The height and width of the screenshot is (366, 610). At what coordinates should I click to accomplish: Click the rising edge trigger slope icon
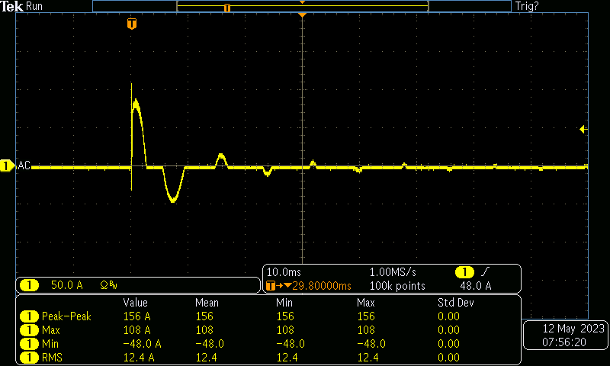point(486,272)
